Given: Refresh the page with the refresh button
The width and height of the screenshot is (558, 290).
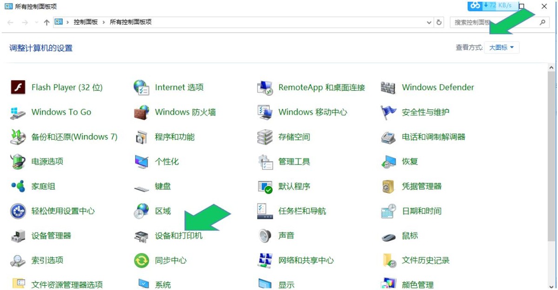Looking at the screenshot, I should pos(439,22).
